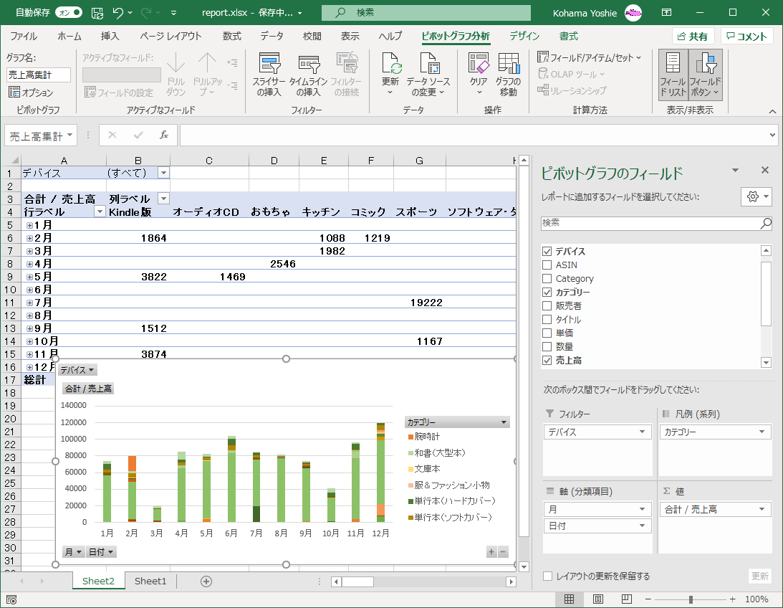Switch to the Sheet1 tab
The height and width of the screenshot is (608, 783).
(x=150, y=581)
